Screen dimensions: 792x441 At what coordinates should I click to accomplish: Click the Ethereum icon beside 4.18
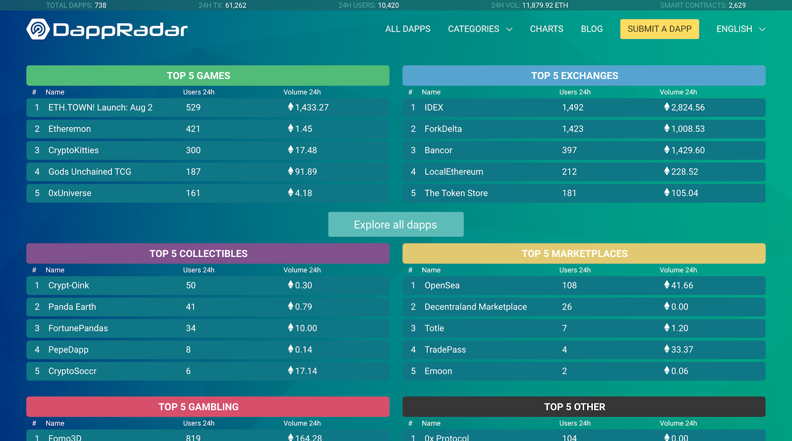[291, 192]
